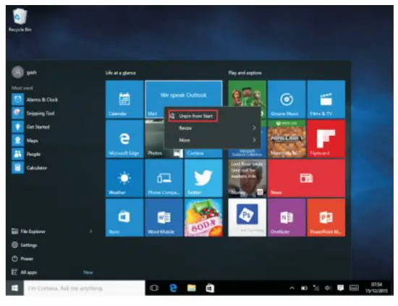Viewport: 398px width, 306px height.
Task: Open Task View on taskbar
Action: (154, 288)
